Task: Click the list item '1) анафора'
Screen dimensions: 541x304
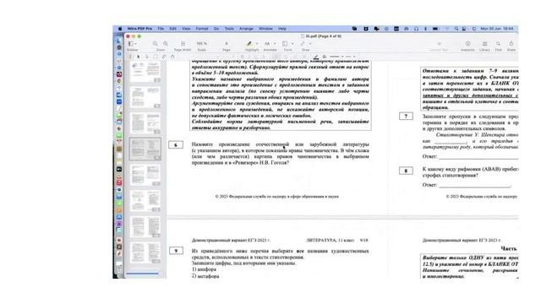Action: (x=204, y=269)
